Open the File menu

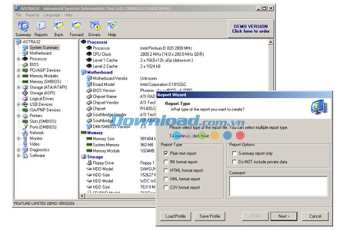tap(18, 14)
